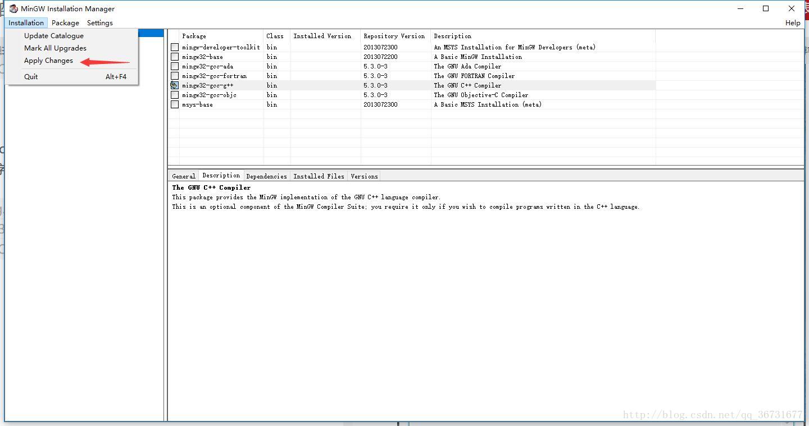Switch to the Versions tab
This screenshot has height=426, width=809.
364,176
